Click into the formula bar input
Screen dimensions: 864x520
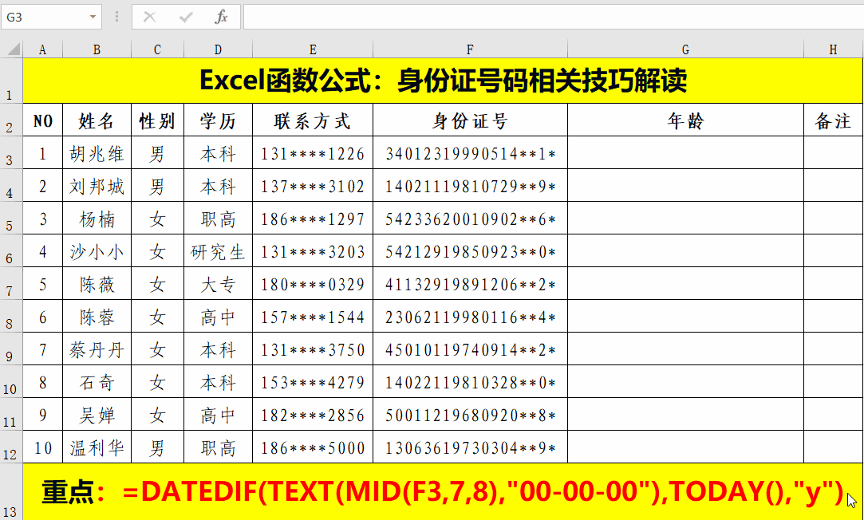tap(553, 17)
